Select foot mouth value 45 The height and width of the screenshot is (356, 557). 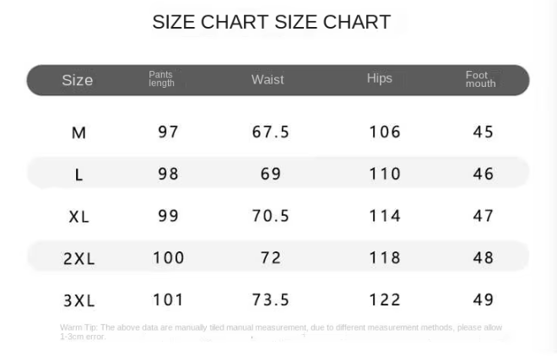(x=484, y=132)
